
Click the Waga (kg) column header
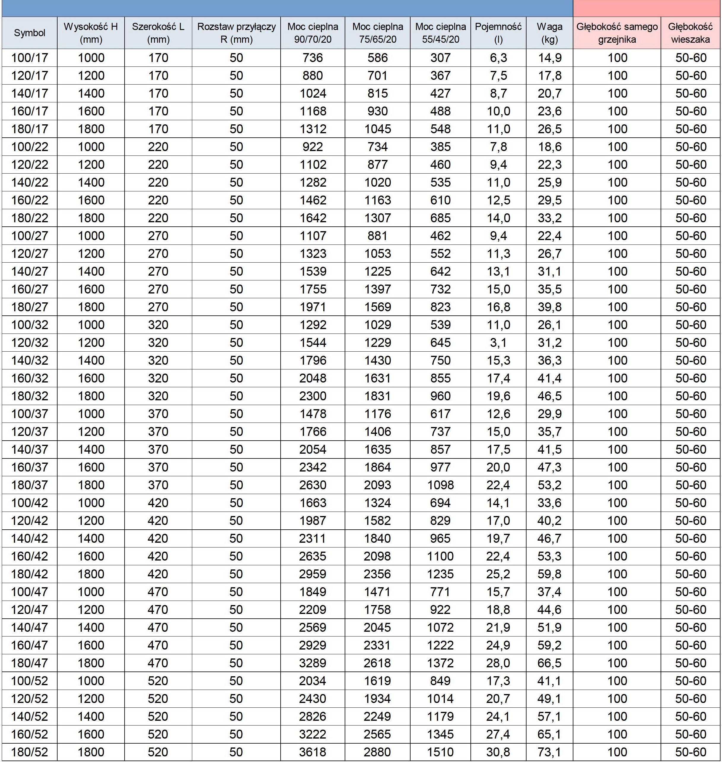pyautogui.click(x=549, y=33)
